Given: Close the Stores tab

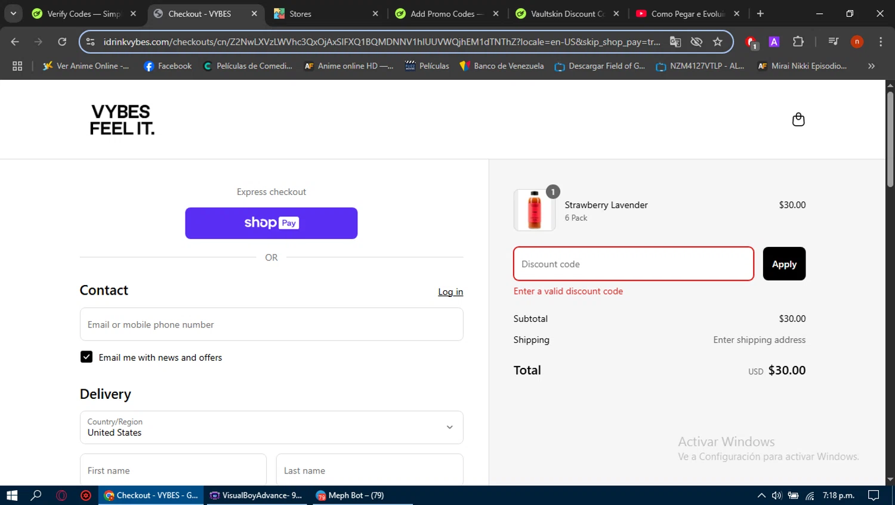Looking at the screenshot, I should point(375,14).
